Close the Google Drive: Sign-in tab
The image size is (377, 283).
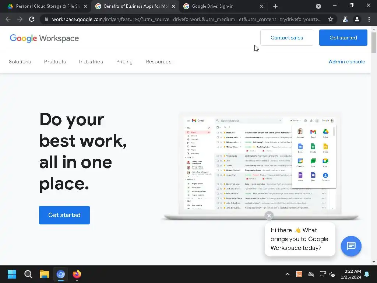pos(261,6)
